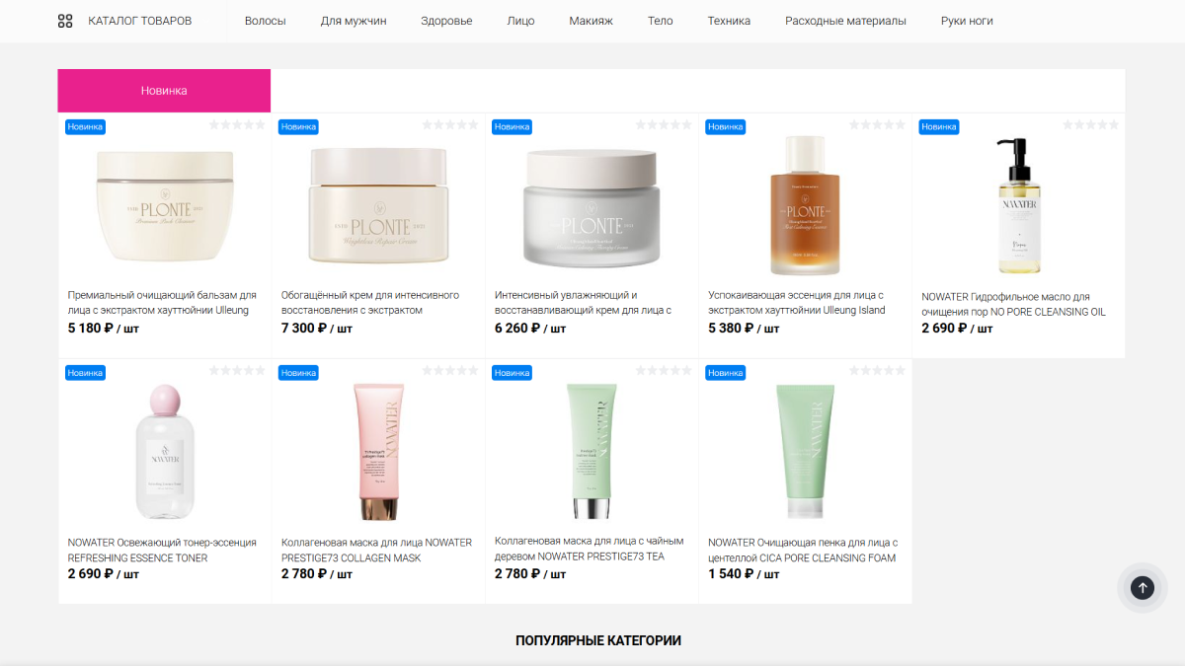This screenshot has width=1185, height=666.
Task: Expand the Макияж navigation category
Action: (591, 21)
